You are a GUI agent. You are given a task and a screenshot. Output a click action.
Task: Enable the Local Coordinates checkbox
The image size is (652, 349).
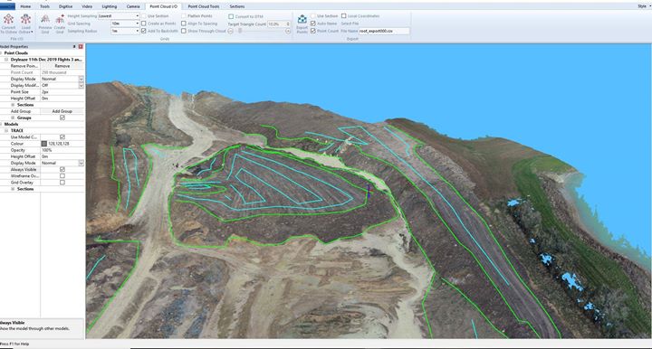[344, 15]
